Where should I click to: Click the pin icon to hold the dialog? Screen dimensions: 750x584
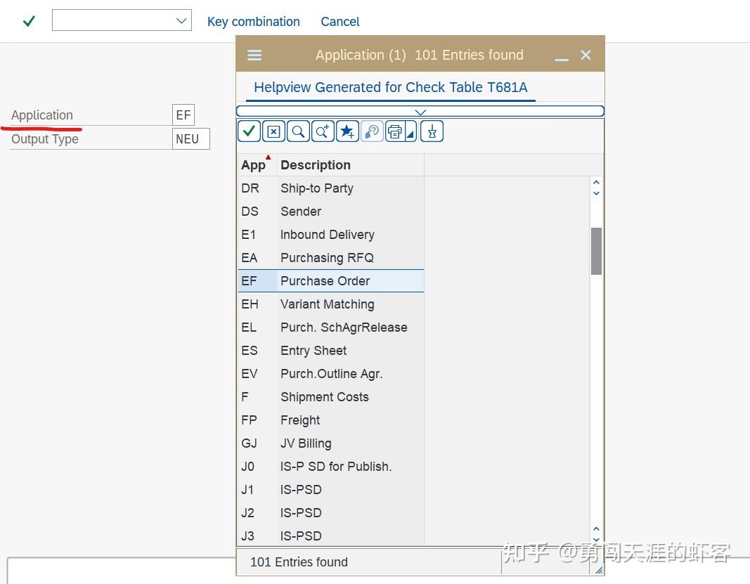pos(432,131)
